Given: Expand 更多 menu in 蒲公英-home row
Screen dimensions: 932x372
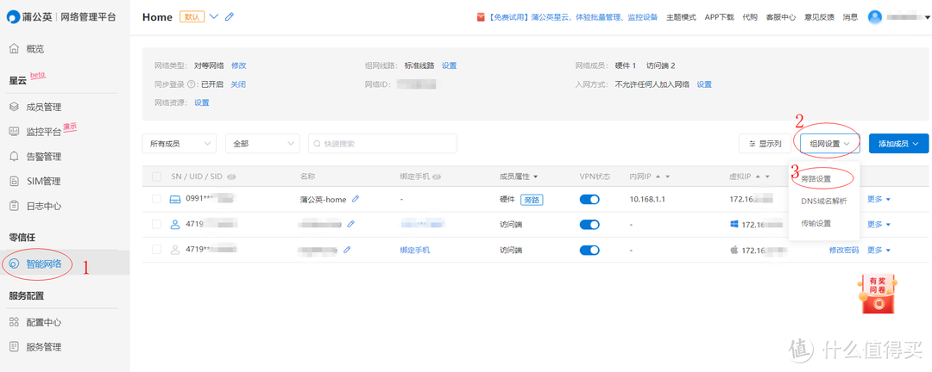Looking at the screenshot, I should (x=879, y=200).
